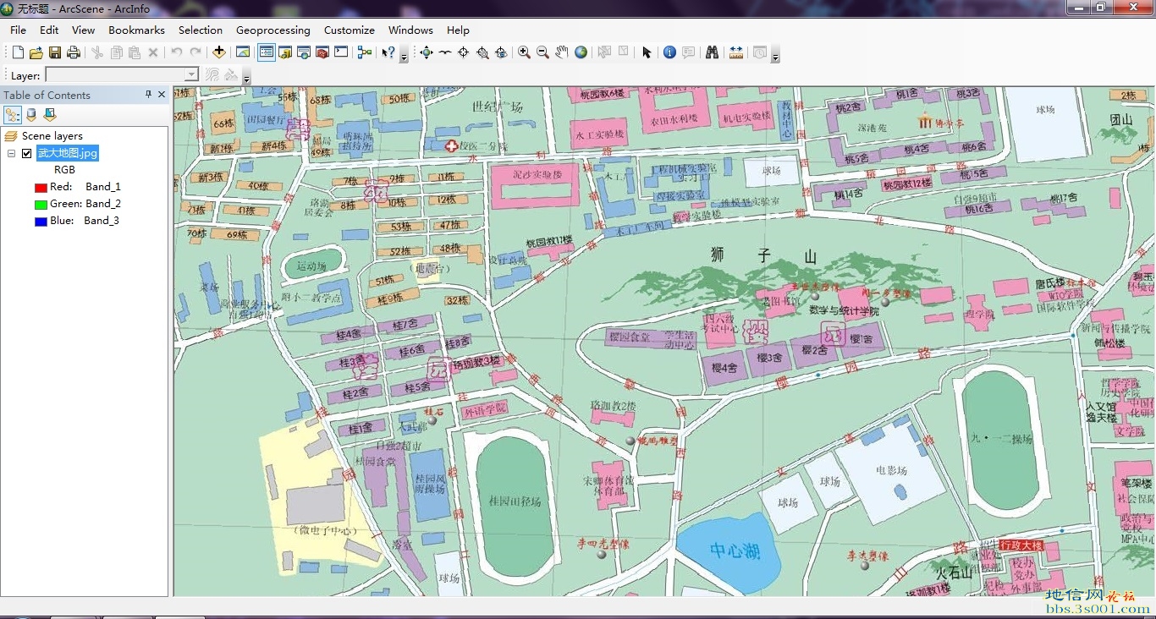Save the scene with the floppy disk icon
The image size is (1156, 619).
point(54,52)
